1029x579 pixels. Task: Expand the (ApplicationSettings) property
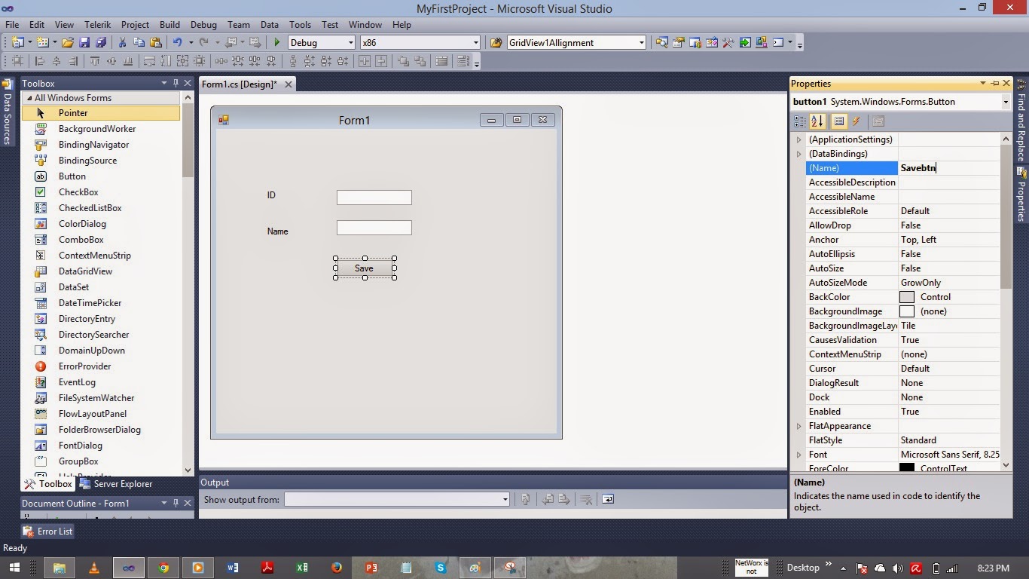pos(798,139)
